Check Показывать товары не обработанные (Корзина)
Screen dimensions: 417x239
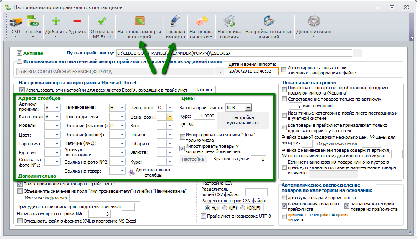click(284, 90)
